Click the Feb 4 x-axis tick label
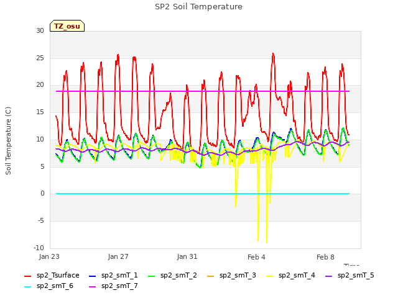 pyautogui.click(x=256, y=257)
